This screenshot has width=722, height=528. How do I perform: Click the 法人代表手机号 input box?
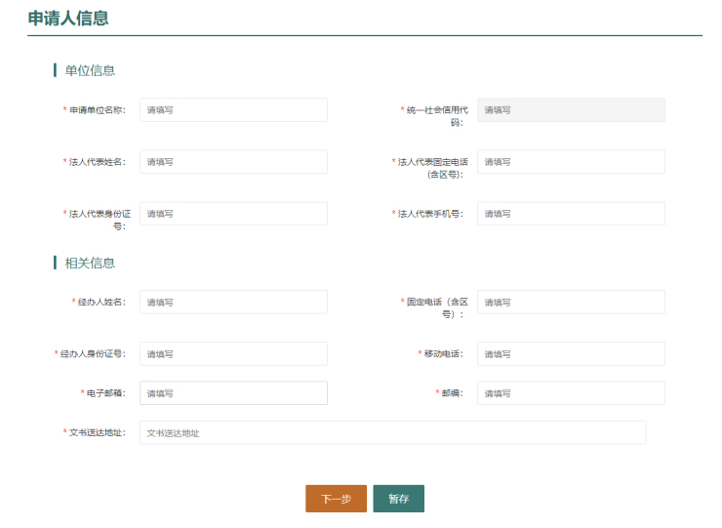coord(571,214)
